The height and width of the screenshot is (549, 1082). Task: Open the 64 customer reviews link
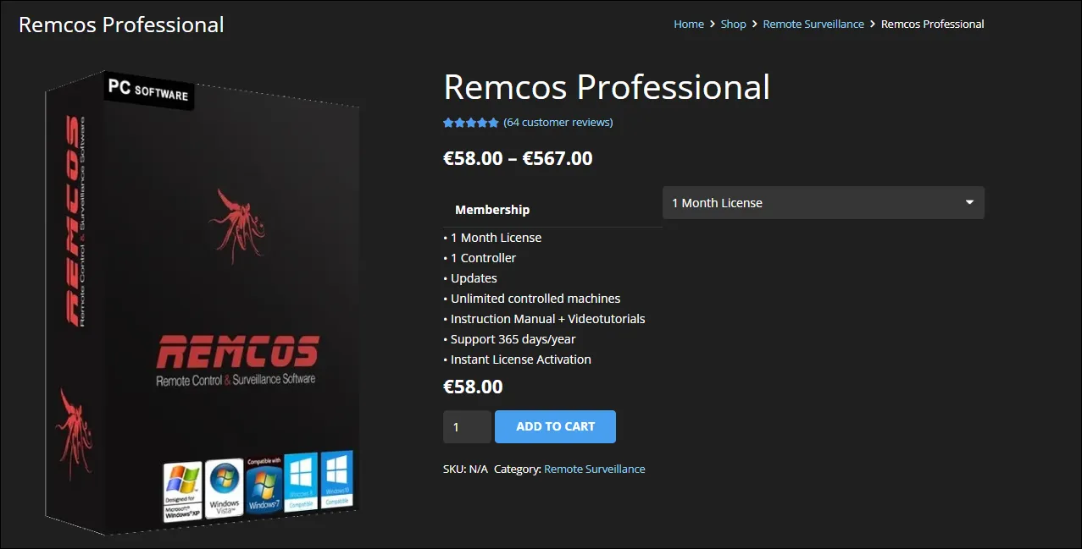point(558,123)
